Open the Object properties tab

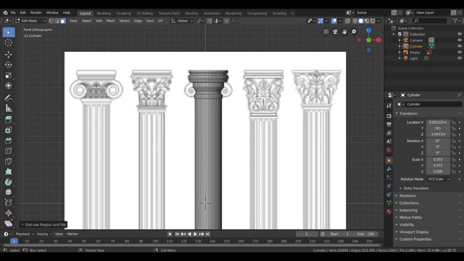389,161
